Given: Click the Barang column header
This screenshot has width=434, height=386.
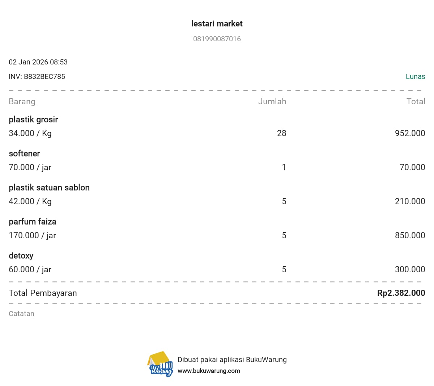Looking at the screenshot, I should tap(22, 101).
